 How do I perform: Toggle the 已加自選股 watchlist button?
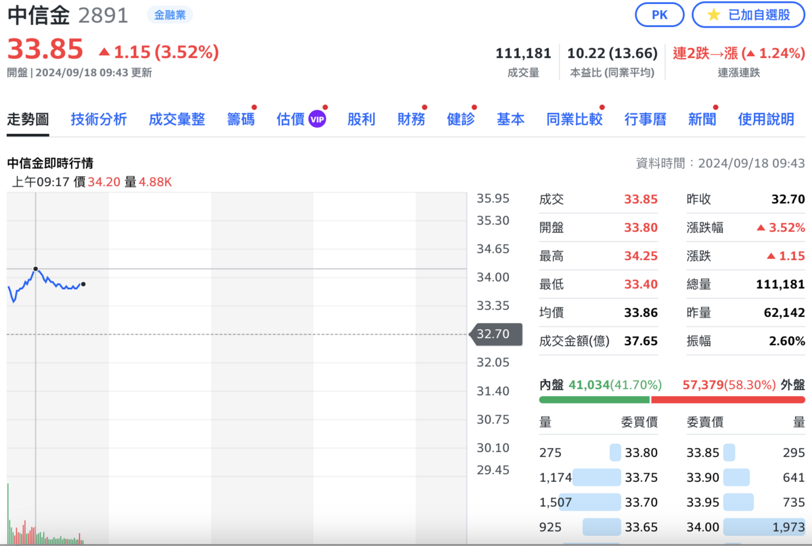[x=749, y=15]
